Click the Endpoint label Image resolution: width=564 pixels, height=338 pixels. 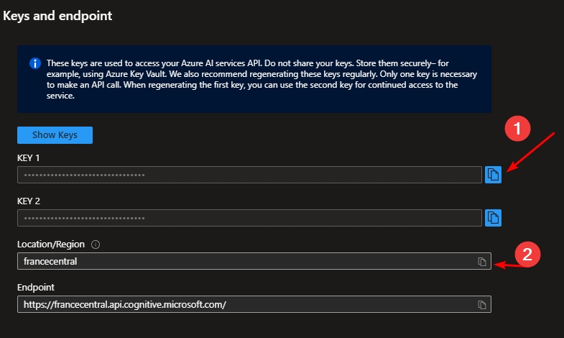(x=37, y=287)
